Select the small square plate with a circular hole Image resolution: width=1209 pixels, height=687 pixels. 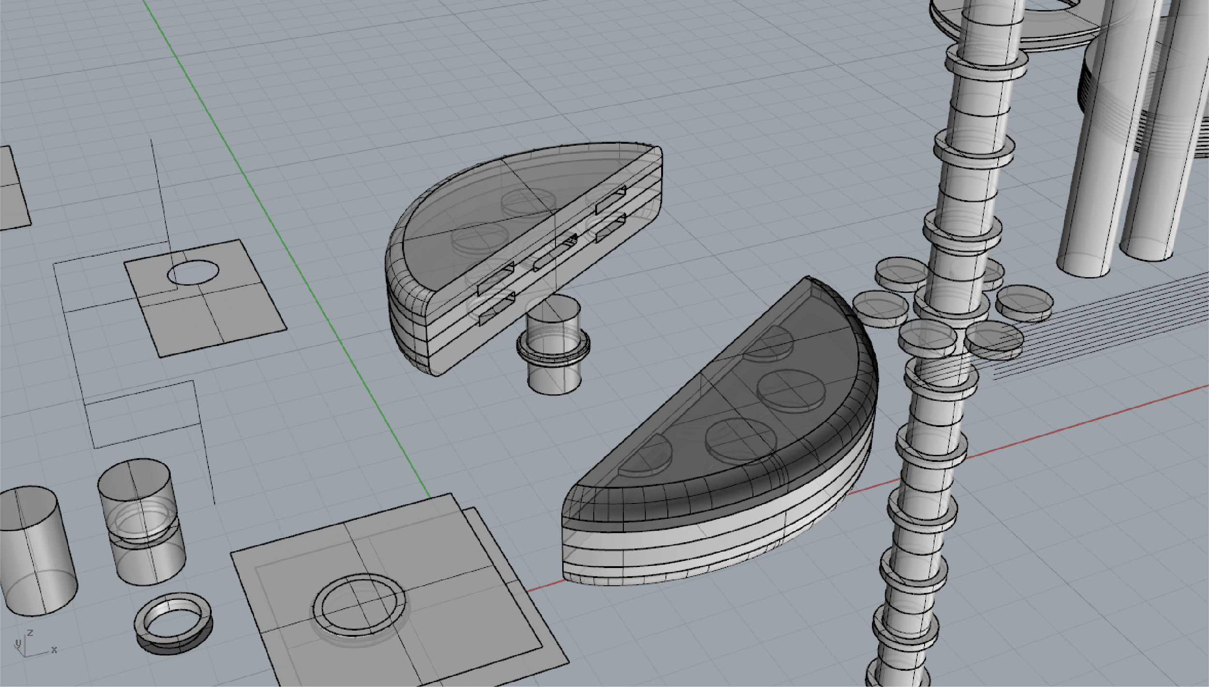tap(206, 298)
